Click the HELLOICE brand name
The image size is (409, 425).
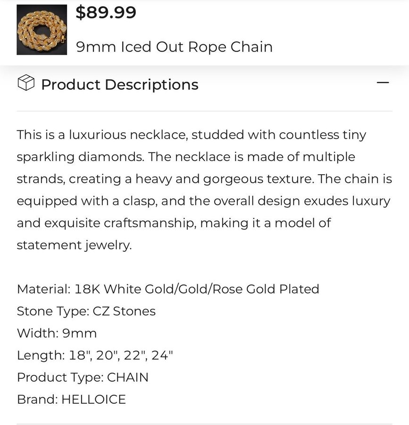(x=93, y=399)
